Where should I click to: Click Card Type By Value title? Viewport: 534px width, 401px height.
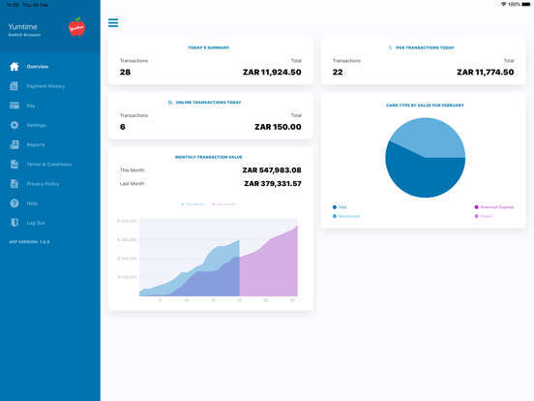[x=425, y=106]
